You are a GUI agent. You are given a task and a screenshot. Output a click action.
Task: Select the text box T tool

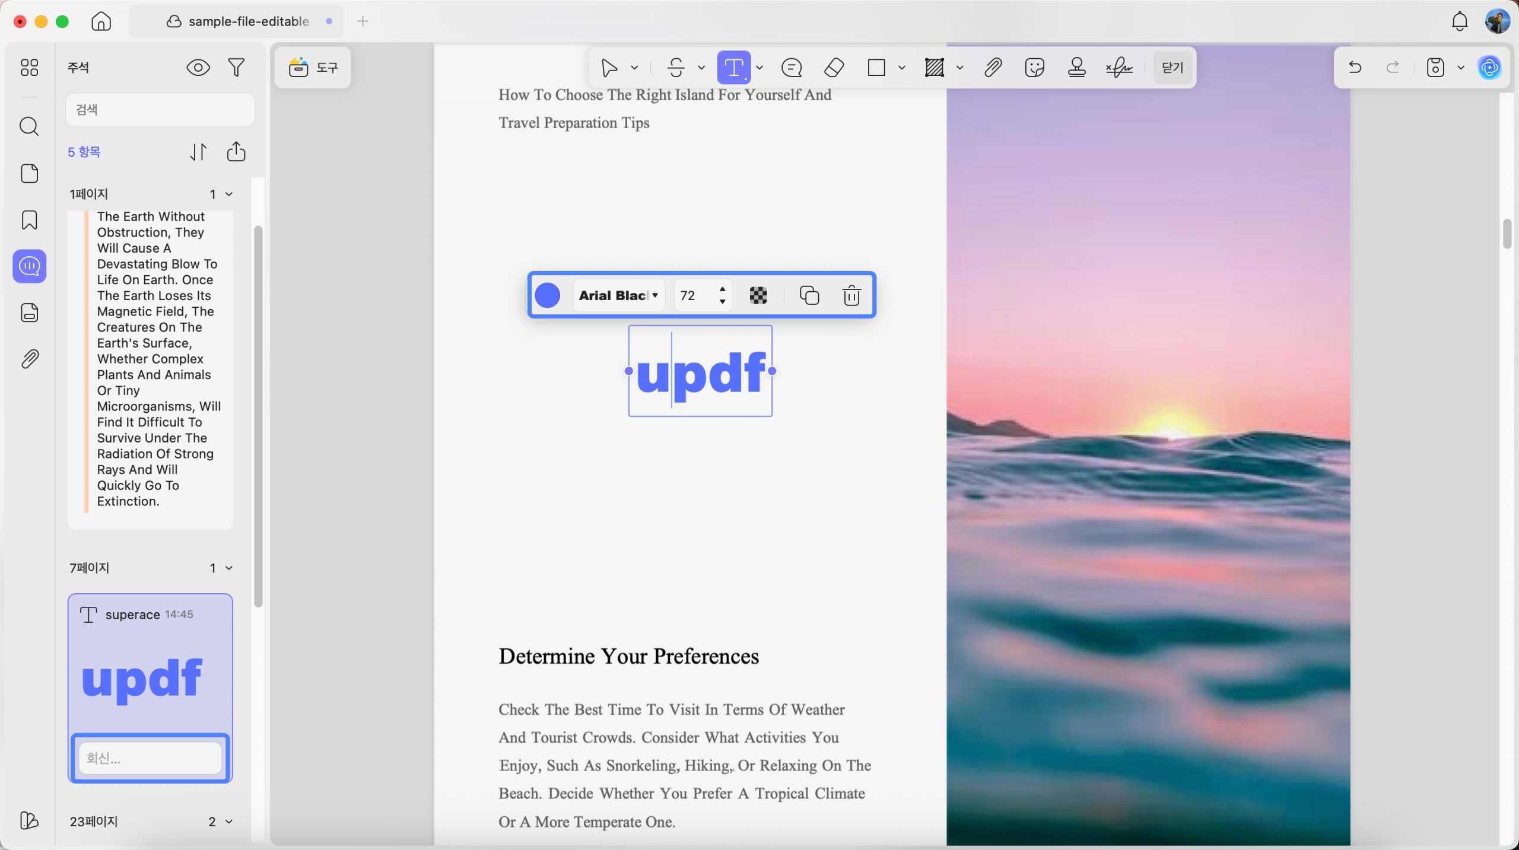tap(734, 68)
